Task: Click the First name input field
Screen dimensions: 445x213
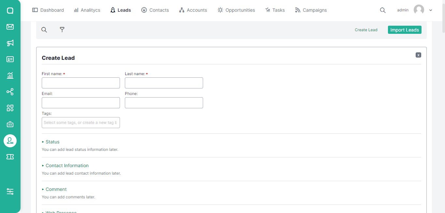Action: coord(81,83)
